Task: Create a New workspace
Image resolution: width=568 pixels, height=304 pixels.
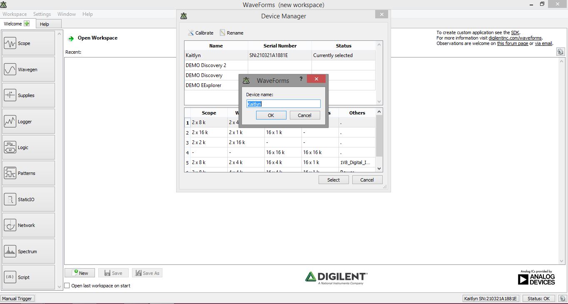Action: pyautogui.click(x=80, y=273)
